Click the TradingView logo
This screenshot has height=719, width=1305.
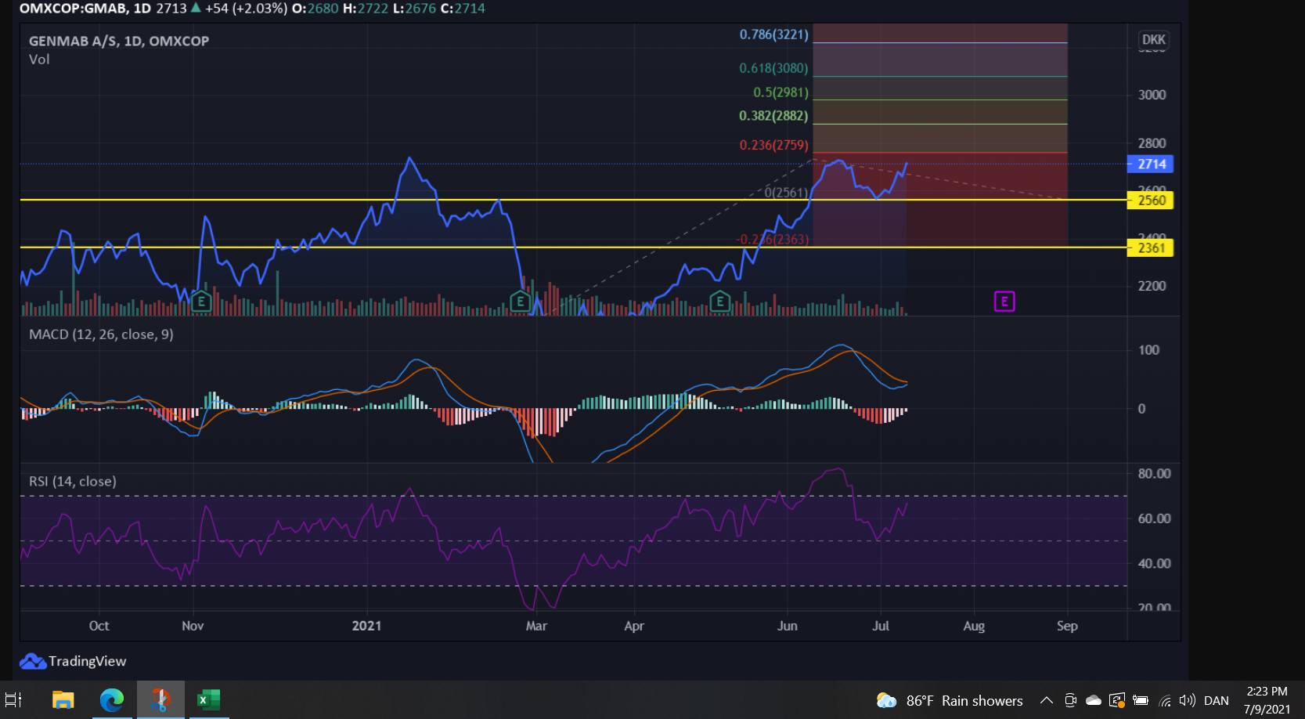(x=73, y=661)
